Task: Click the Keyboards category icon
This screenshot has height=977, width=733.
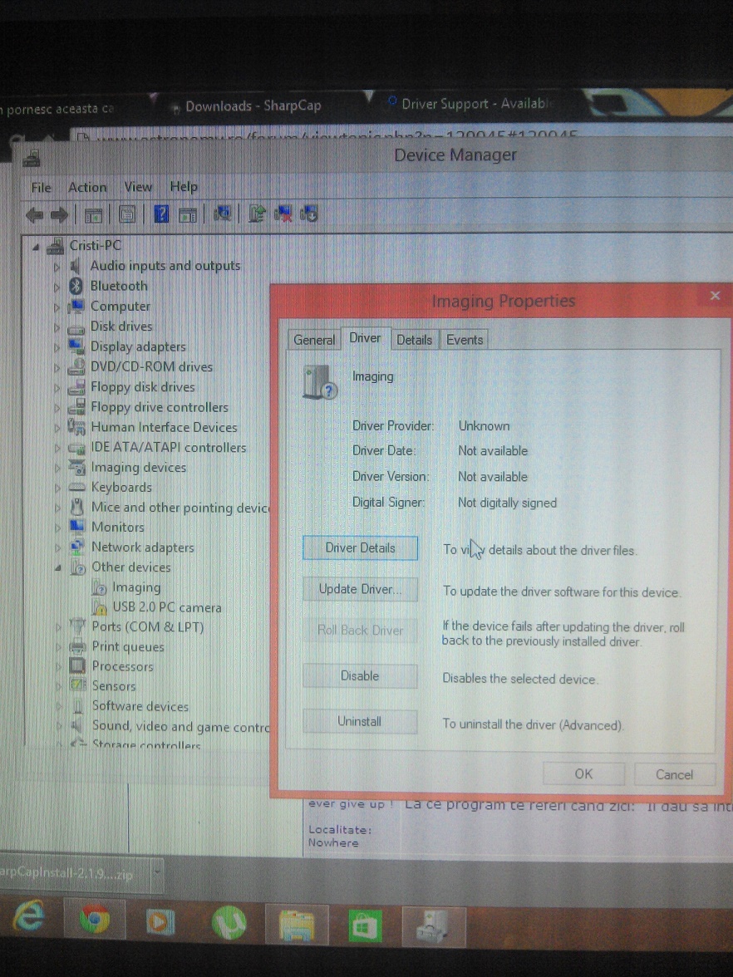Action: [76, 487]
